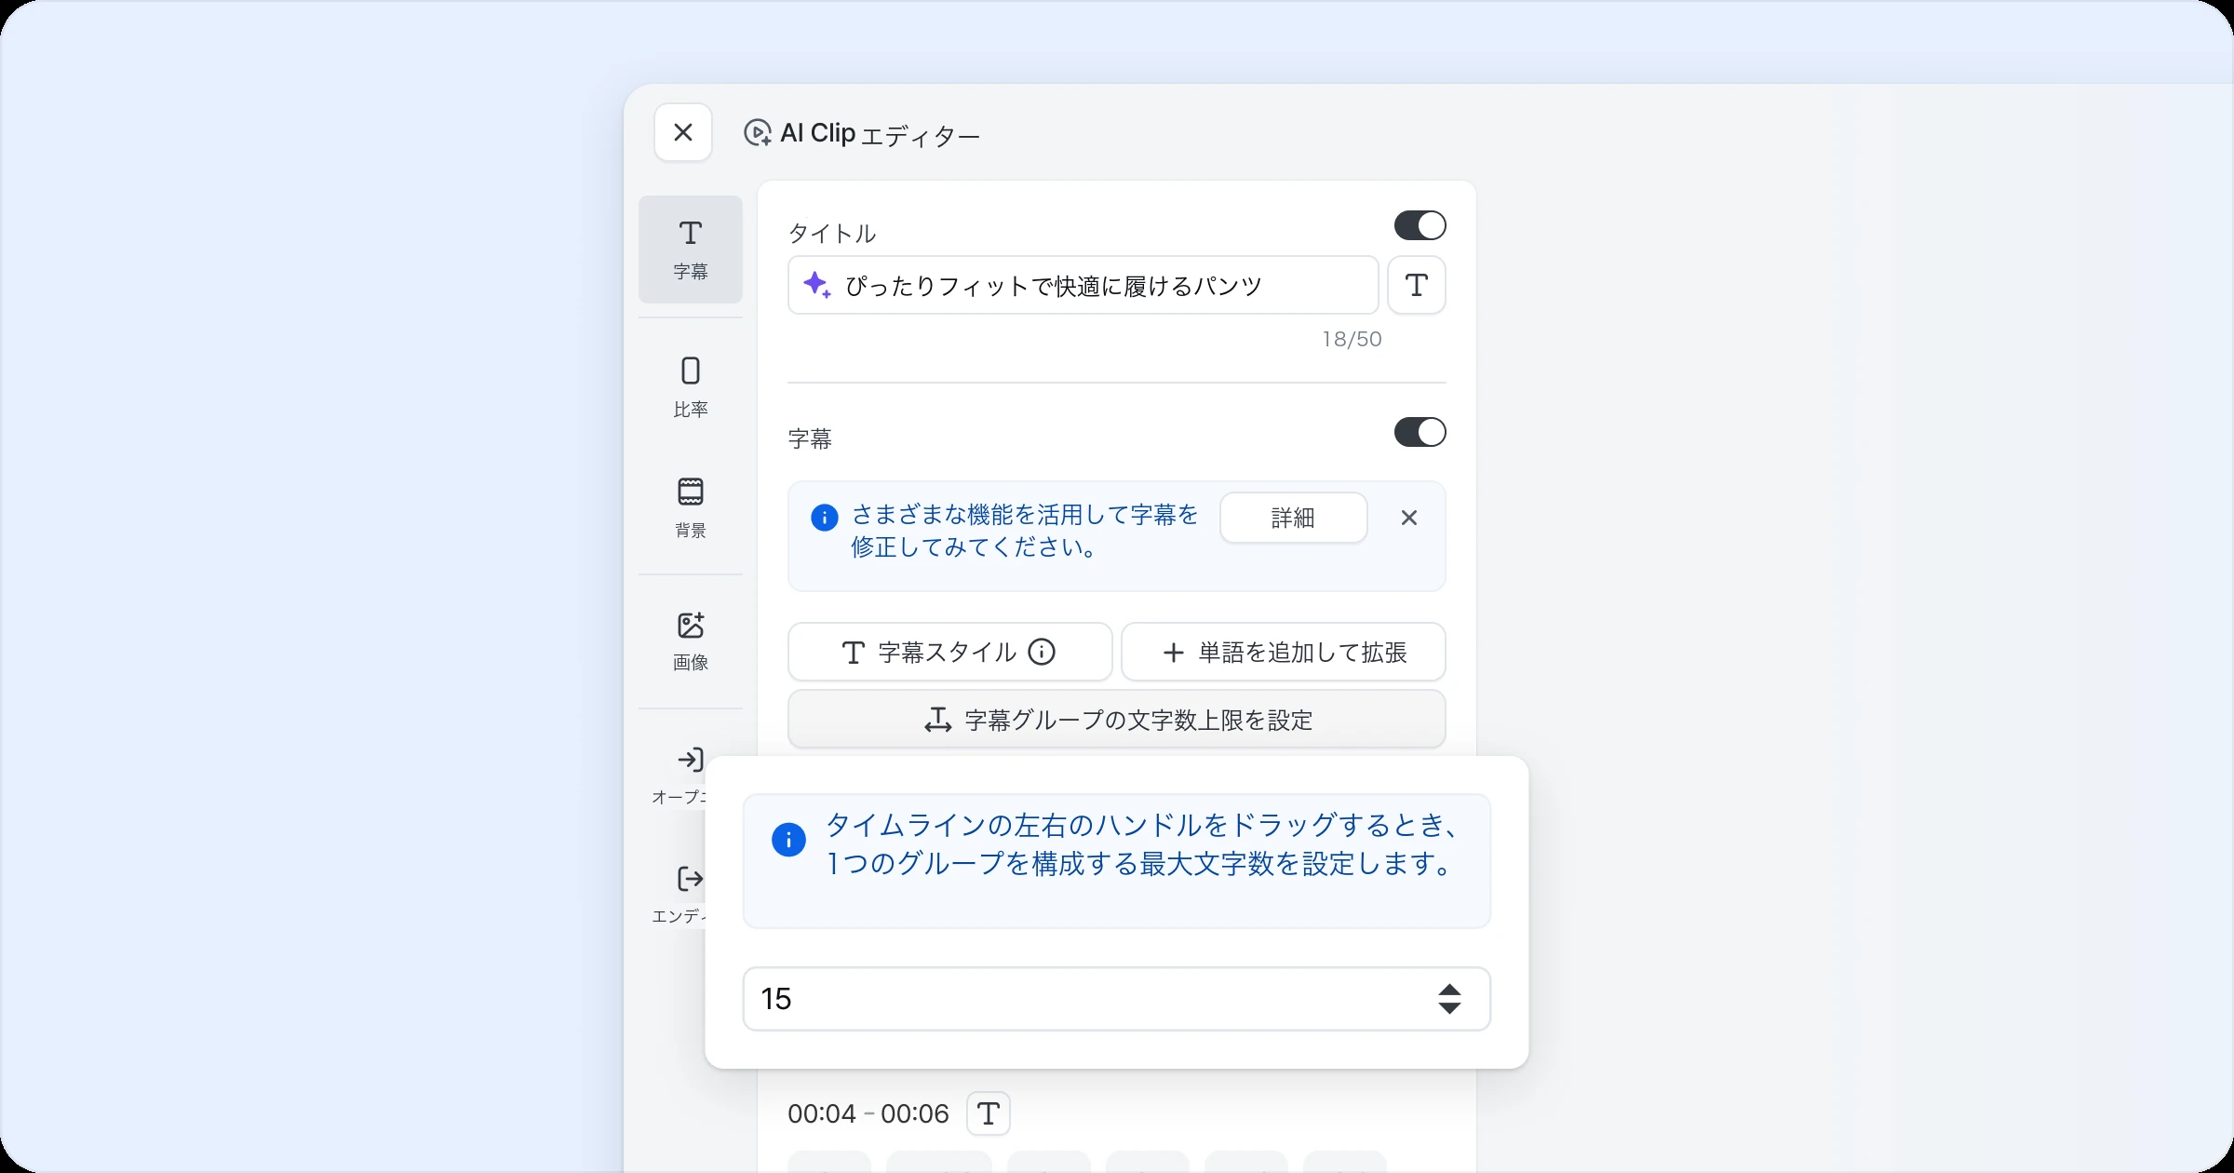Open title text style button
This screenshot has width=2234, height=1173.
tap(1417, 285)
